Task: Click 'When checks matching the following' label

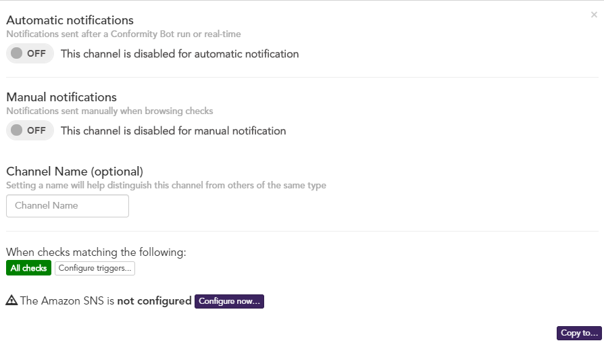Action: [96, 252]
